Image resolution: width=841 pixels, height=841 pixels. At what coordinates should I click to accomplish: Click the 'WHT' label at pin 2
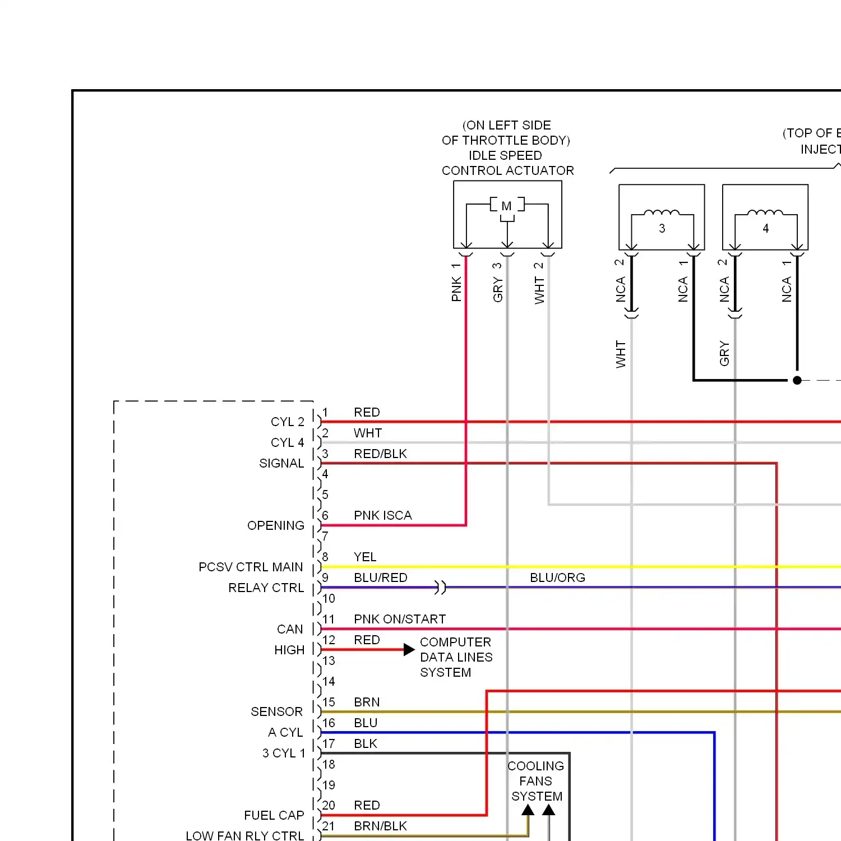pyautogui.click(x=368, y=433)
